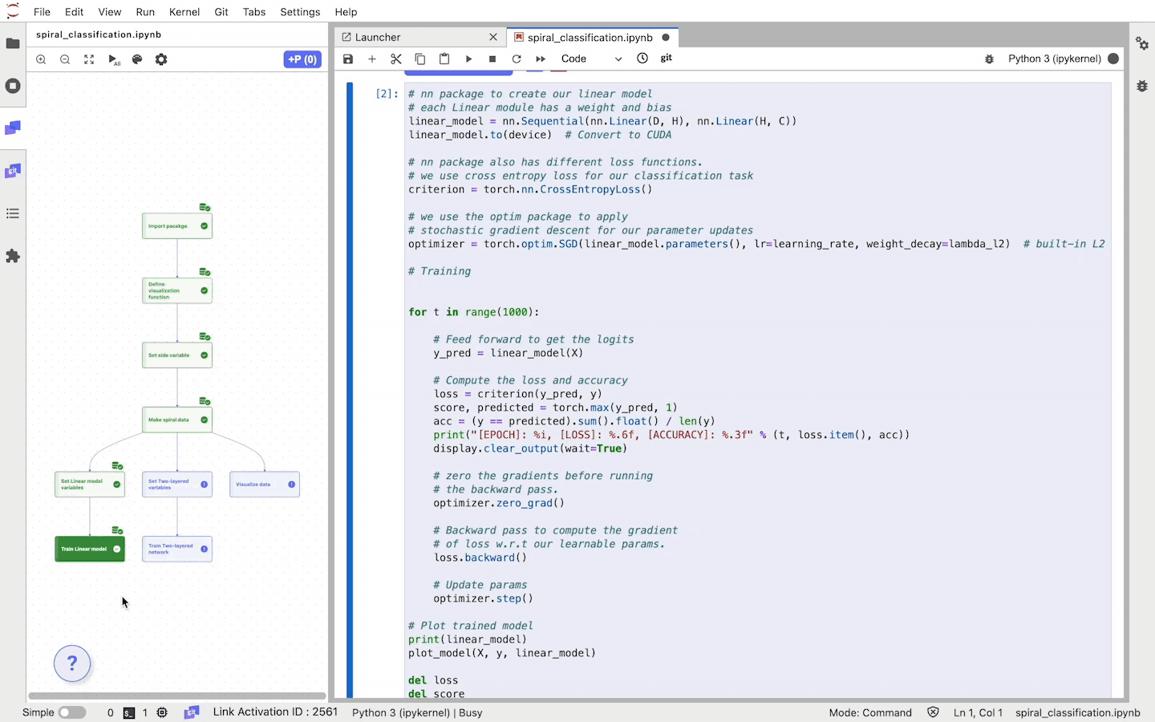Open the pipeline color palette

(137, 59)
